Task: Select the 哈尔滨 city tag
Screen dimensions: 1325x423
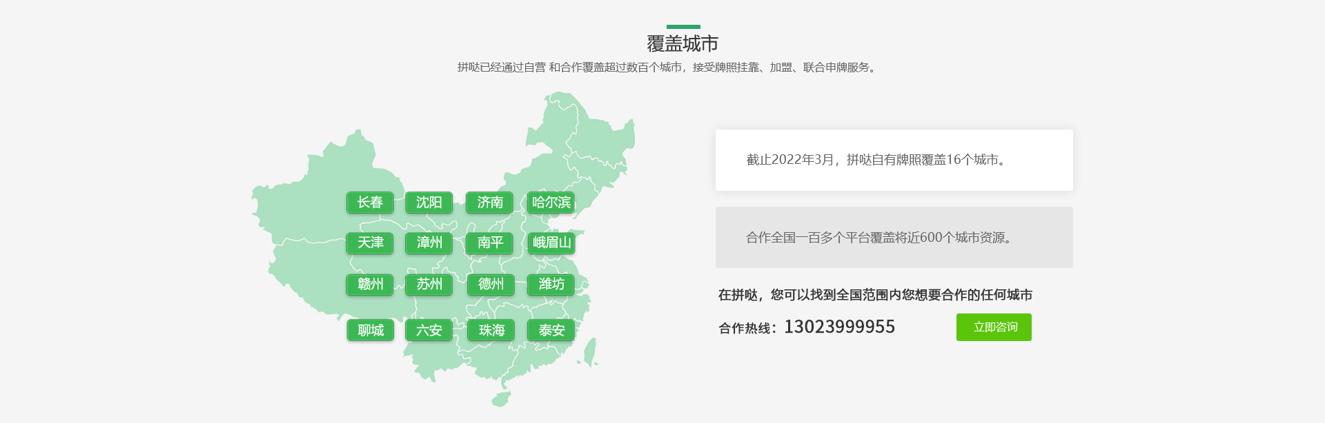Action: pyautogui.click(x=551, y=203)
